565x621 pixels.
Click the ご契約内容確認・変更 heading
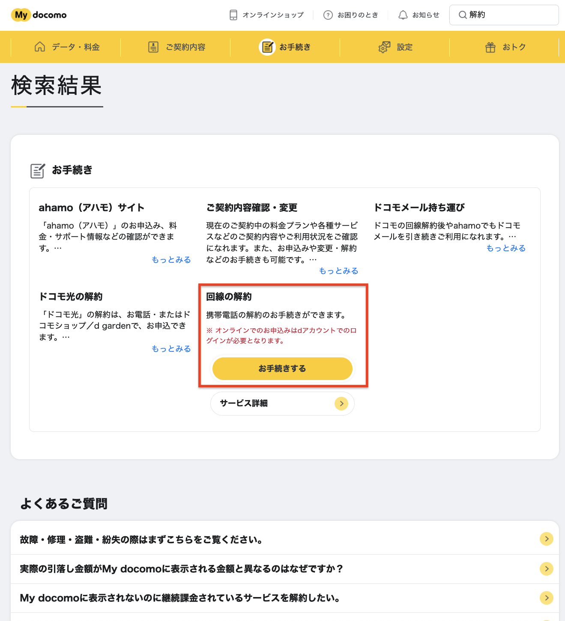tap(252, 208)
